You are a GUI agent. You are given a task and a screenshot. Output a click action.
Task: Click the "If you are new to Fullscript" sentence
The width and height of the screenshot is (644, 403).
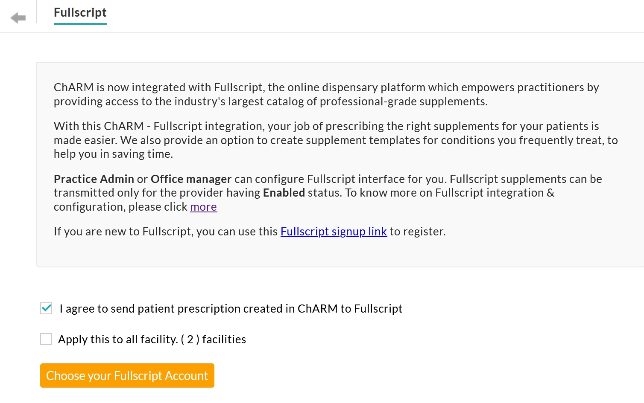tap(166, 232)
